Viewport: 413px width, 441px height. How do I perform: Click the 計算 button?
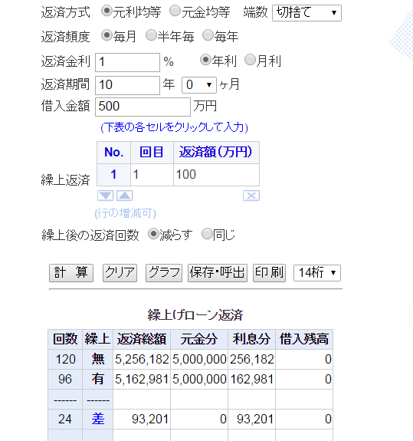(71, 273)
